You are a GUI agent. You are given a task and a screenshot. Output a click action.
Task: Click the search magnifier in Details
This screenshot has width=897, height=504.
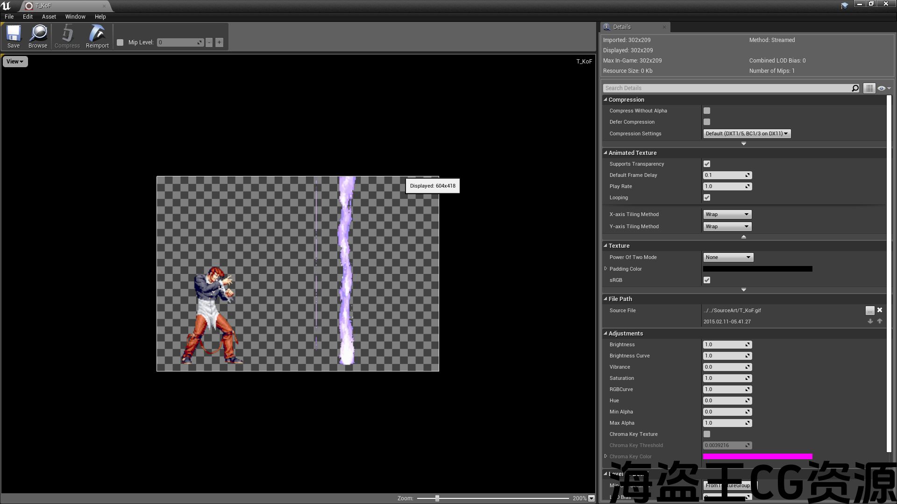coord(855,88)
